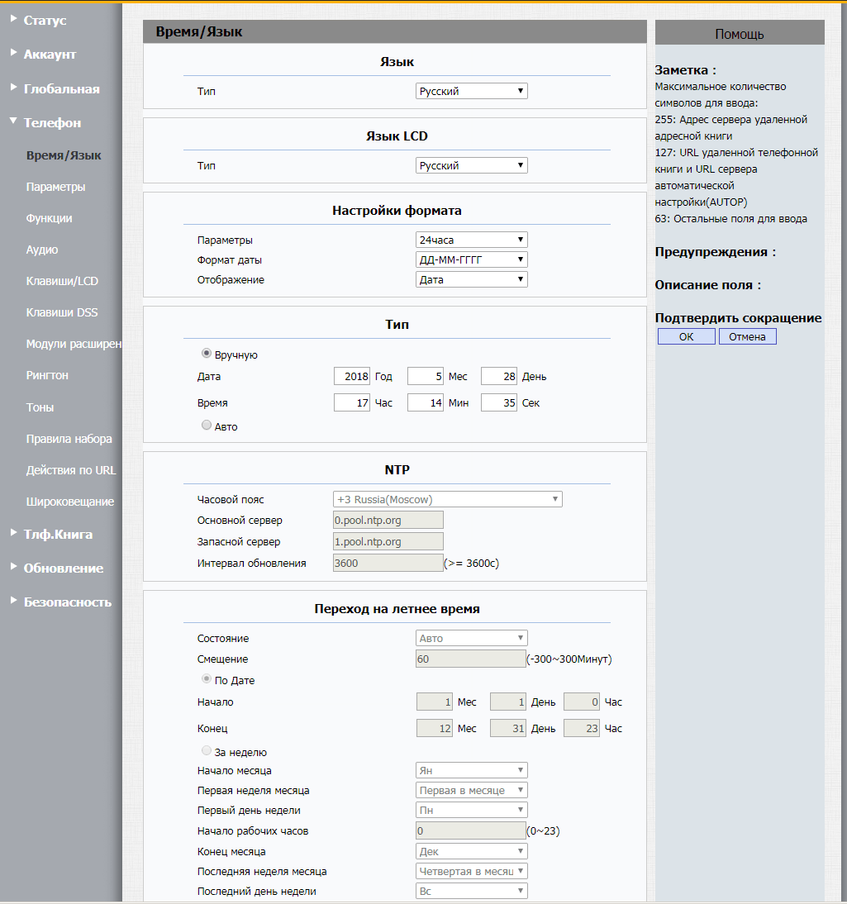Click the Конец day field
The height and width of the screenshot is (904, 847).
(508, 729)
